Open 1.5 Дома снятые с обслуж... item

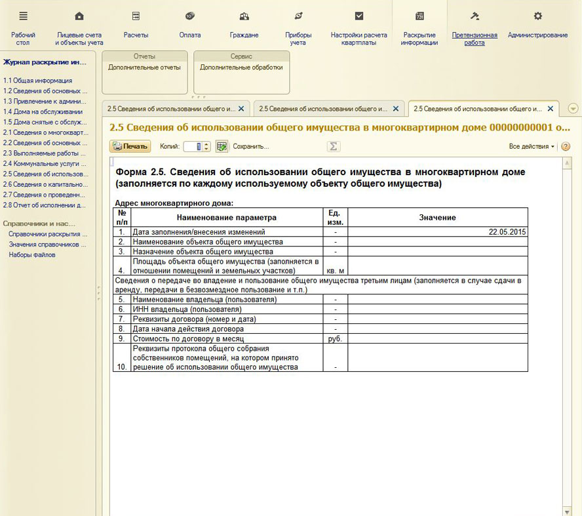point(45,122)
